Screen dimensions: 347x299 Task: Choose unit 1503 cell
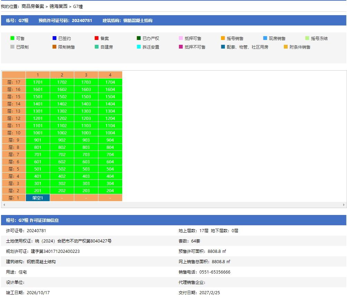point(86,97)
